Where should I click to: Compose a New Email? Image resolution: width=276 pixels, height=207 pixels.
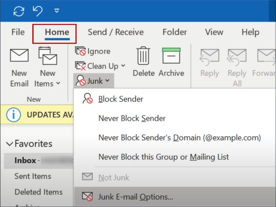coord(19,68)
